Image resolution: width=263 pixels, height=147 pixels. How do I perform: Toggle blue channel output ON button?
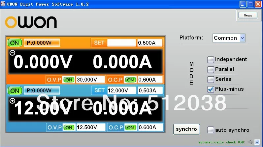click(x=15, y=91)
